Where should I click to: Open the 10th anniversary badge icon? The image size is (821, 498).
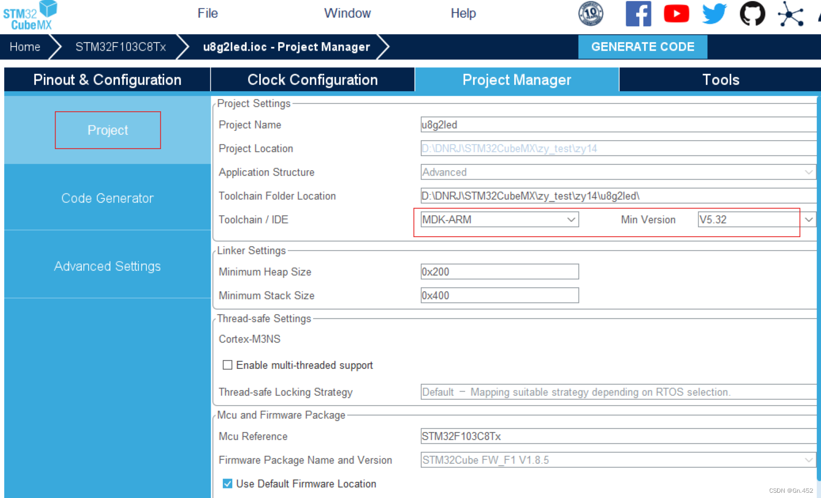click(x=591, y=14)
